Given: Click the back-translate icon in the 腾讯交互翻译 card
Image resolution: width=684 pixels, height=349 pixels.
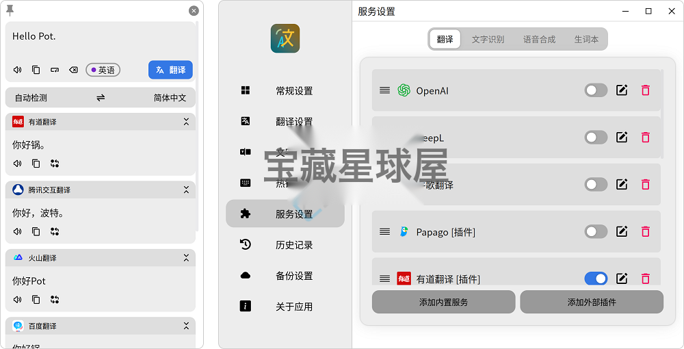Looking at the screenshot, I should coord(55,232).
